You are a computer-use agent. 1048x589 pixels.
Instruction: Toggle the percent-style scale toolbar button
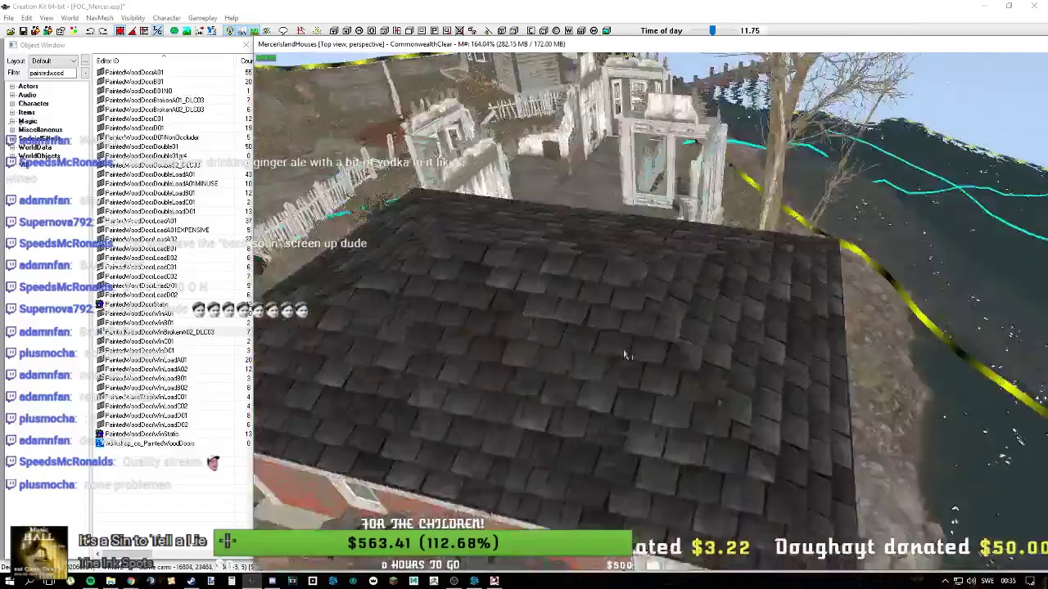pyautogui.click(x=156, y=30)
